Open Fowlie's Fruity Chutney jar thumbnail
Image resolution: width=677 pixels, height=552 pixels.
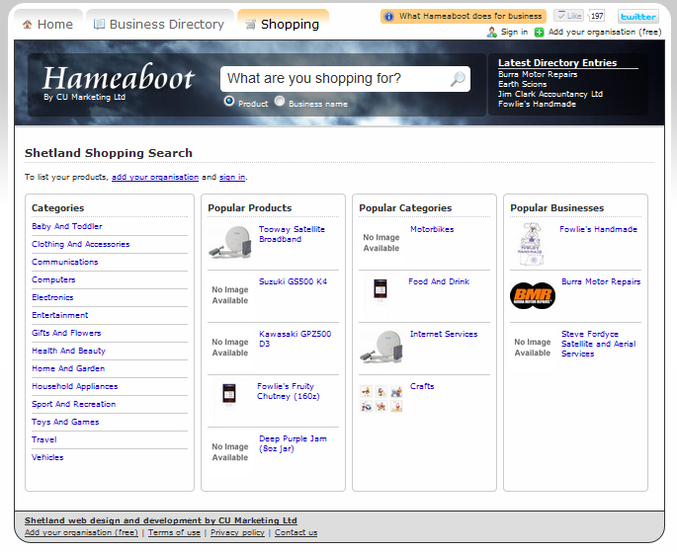[229, 393]
